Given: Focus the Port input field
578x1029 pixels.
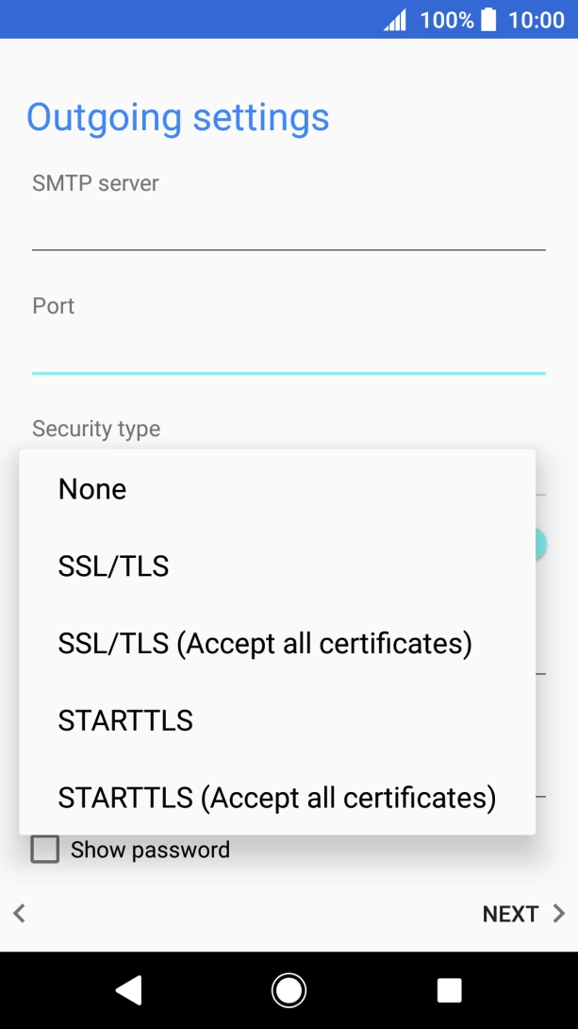Looking at the screenshot, I should pos(289,351).
